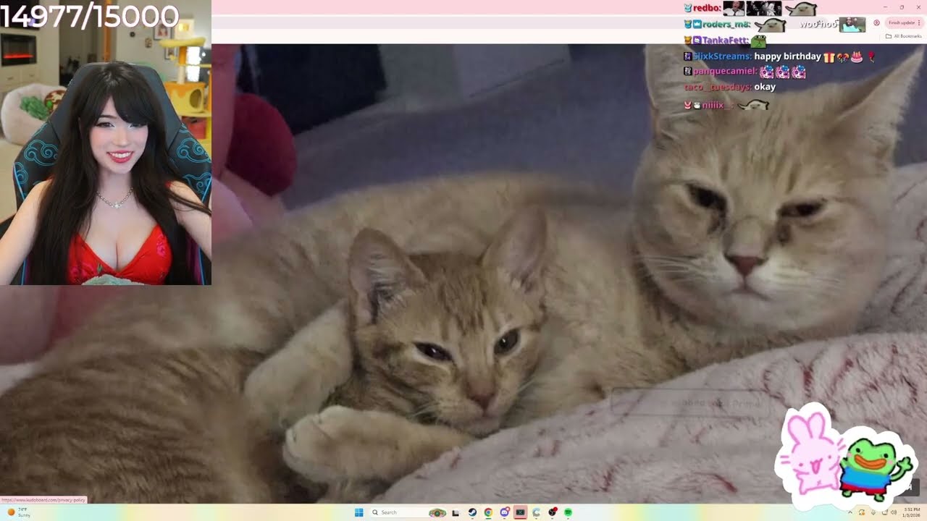Viewport: 927px width, 521px height.
Task: Click the miiix_ username in chat
Action: tap(717, 105)
